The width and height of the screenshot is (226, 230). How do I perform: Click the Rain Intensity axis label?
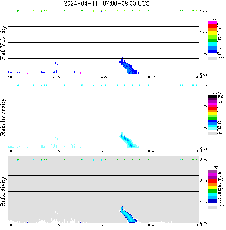[x=3, y=117]
